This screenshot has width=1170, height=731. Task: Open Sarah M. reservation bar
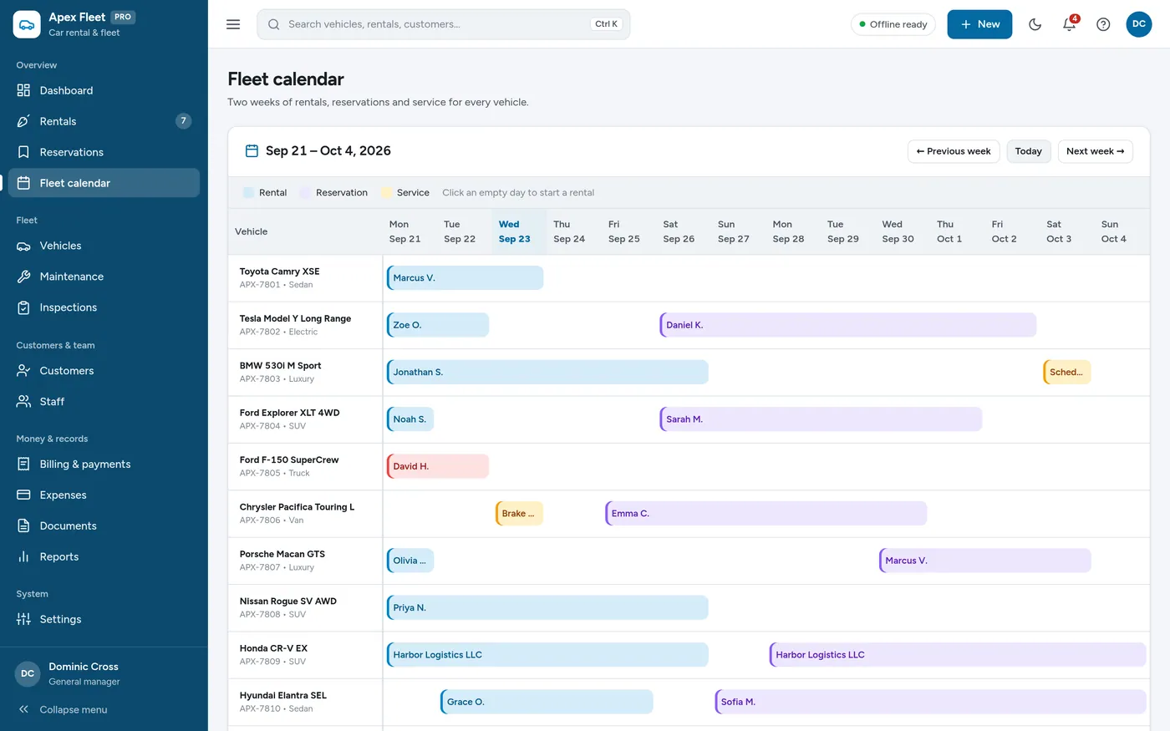pos(821,419)
